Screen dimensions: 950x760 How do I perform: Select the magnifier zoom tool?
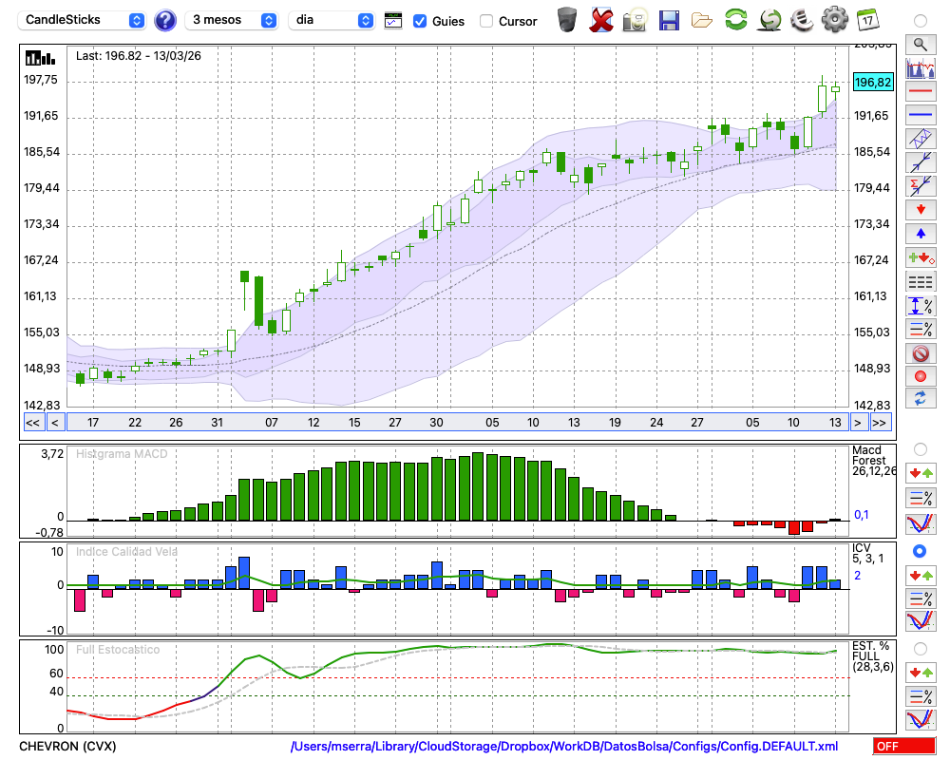(x=920, y=44)
